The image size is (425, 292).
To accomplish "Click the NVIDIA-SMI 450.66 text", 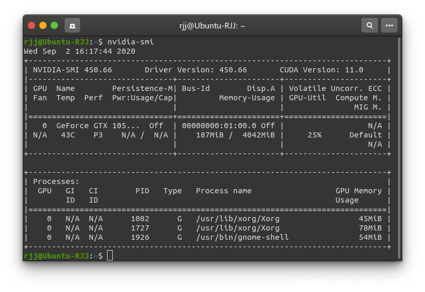I will (x=72, y=70).
